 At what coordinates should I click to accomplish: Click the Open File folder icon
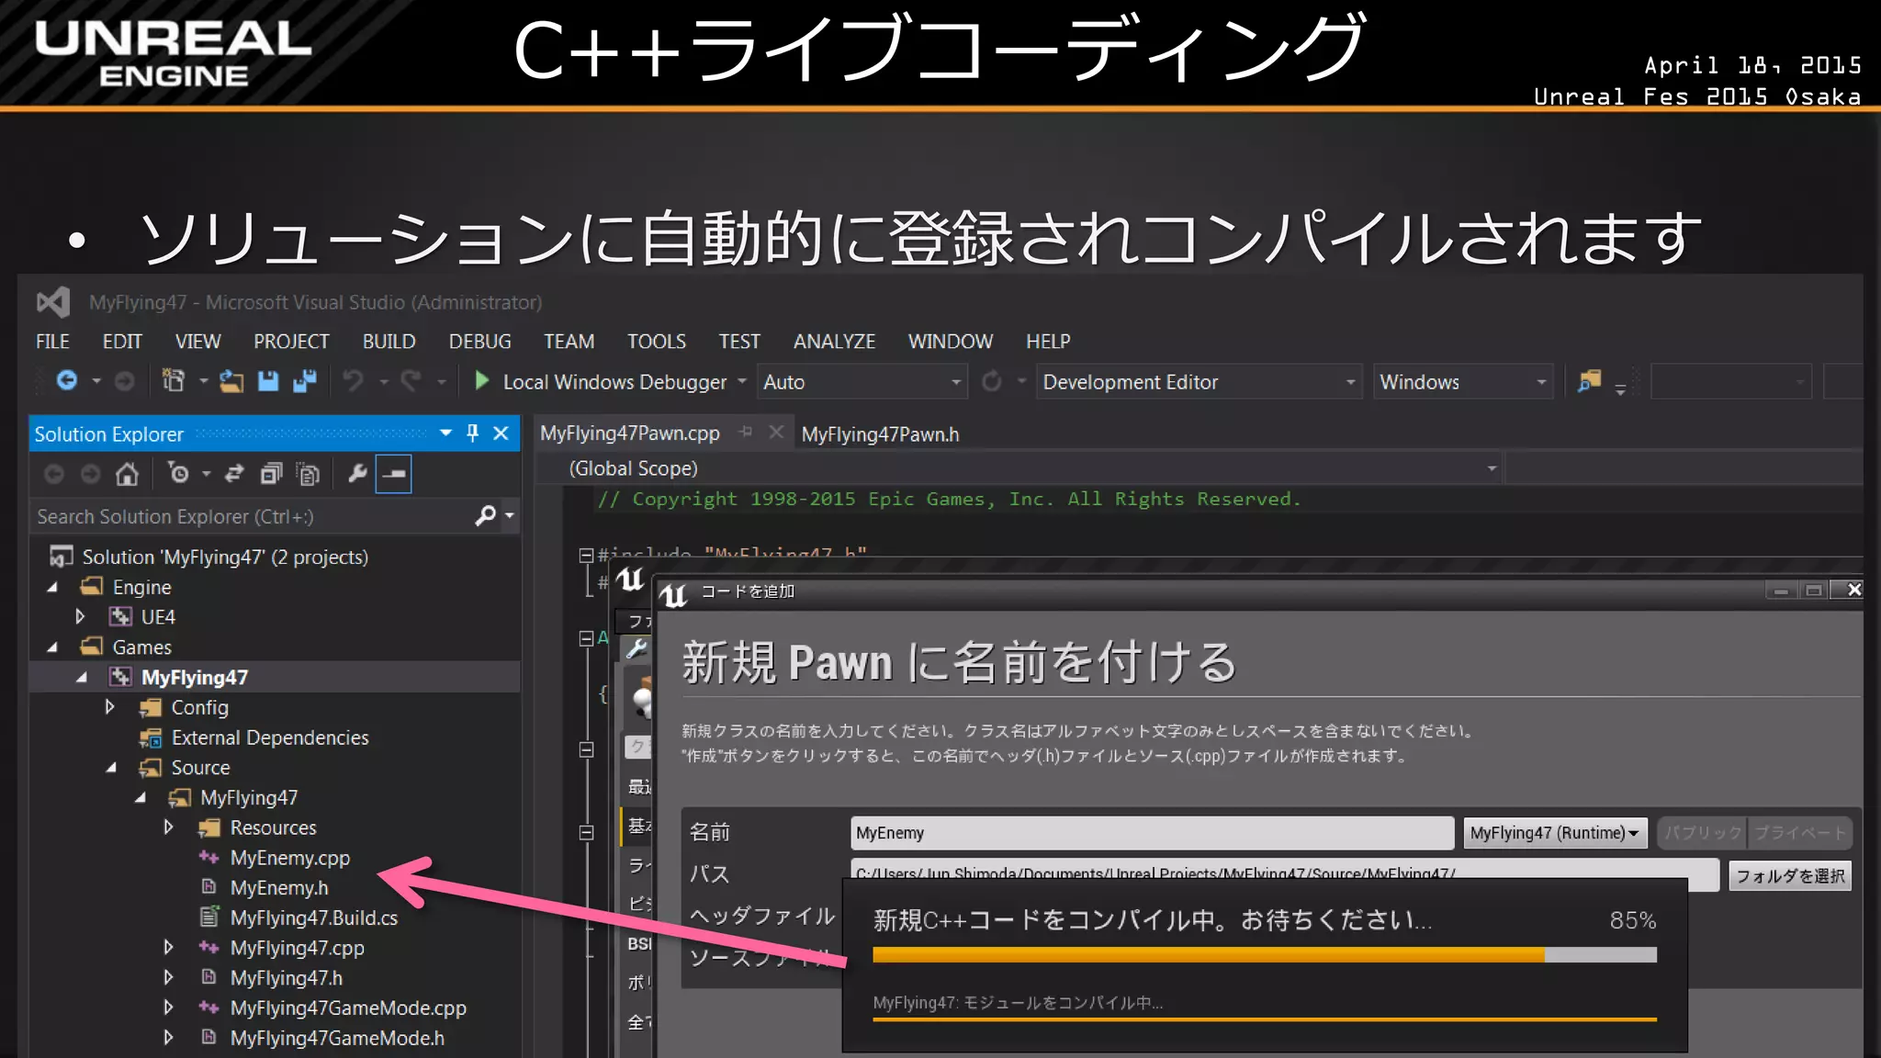click(x=231, y=381)
